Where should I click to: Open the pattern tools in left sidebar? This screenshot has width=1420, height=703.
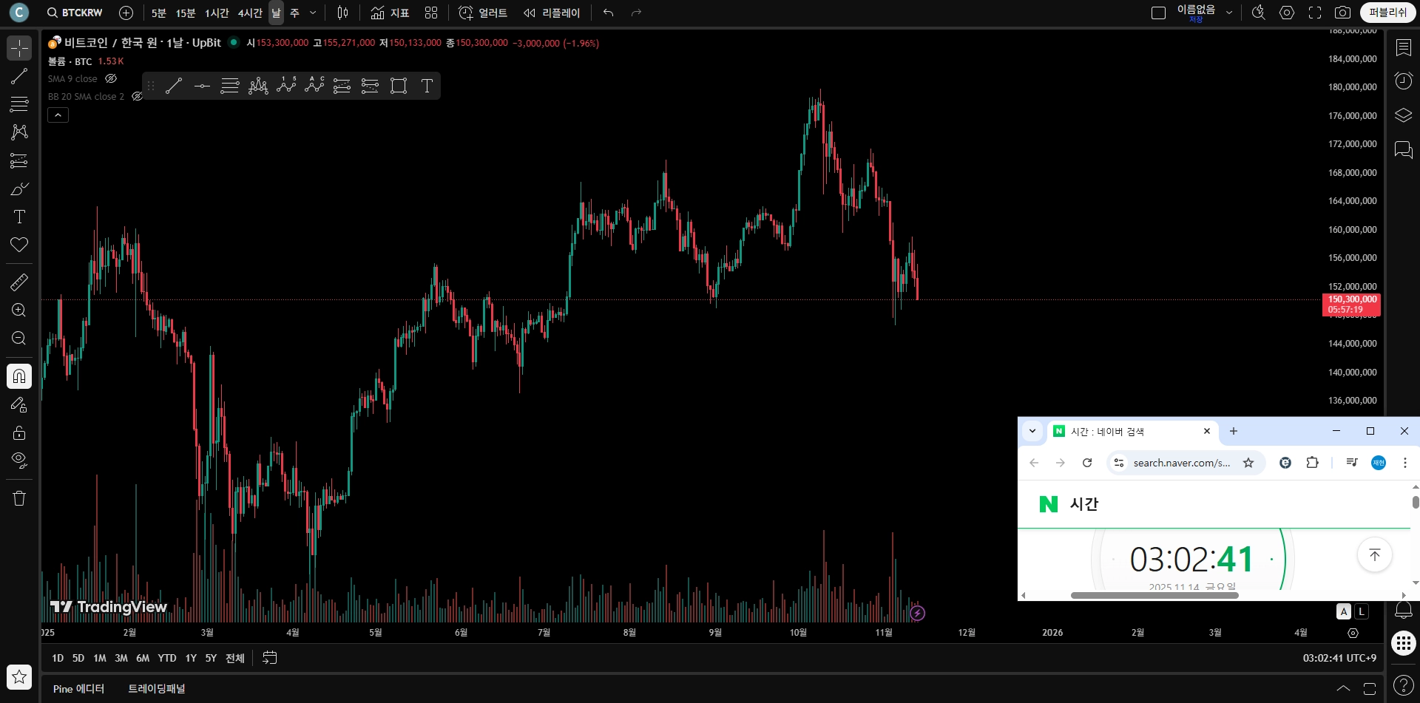tap(19, 132)
